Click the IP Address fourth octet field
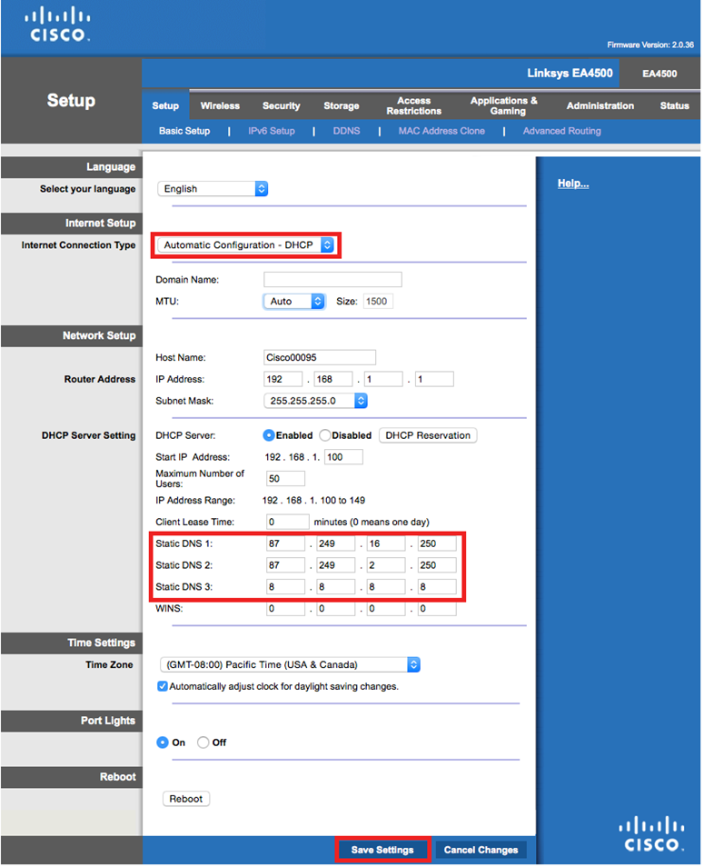Screen dimensions: 704x867 pos(435,379)
